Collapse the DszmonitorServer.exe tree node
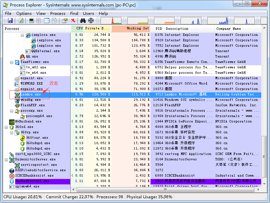The image size is (270, 203). point(6,159)
